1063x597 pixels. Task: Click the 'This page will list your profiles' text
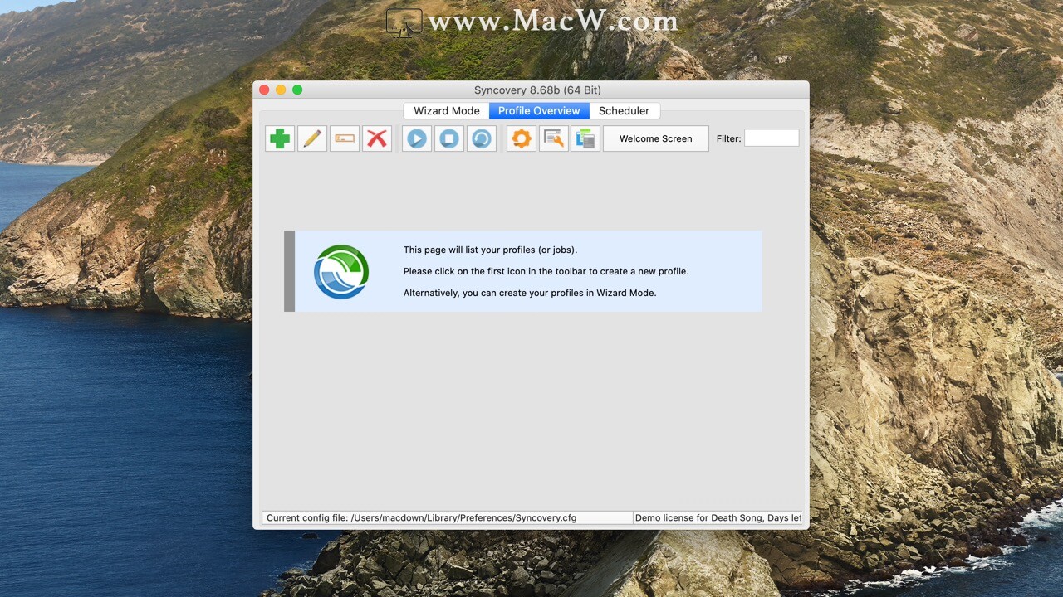coord(490,250)
